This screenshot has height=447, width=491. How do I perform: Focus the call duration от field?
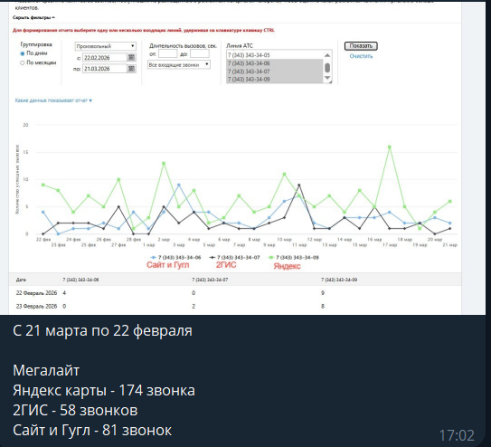click(x=167, y=53)
